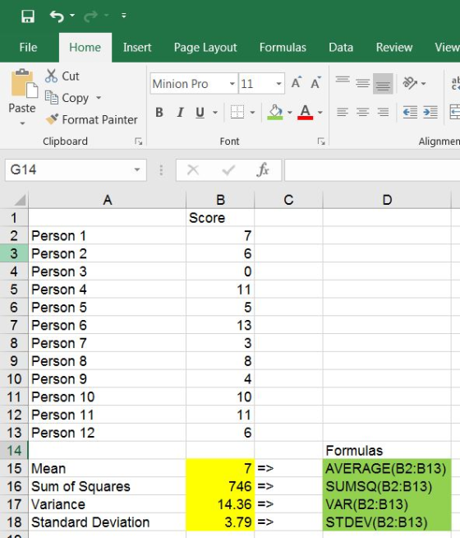The height and width of the screenshot is (538, 460).
Task: Switch to the Insert tab
Action: [137, 48]
